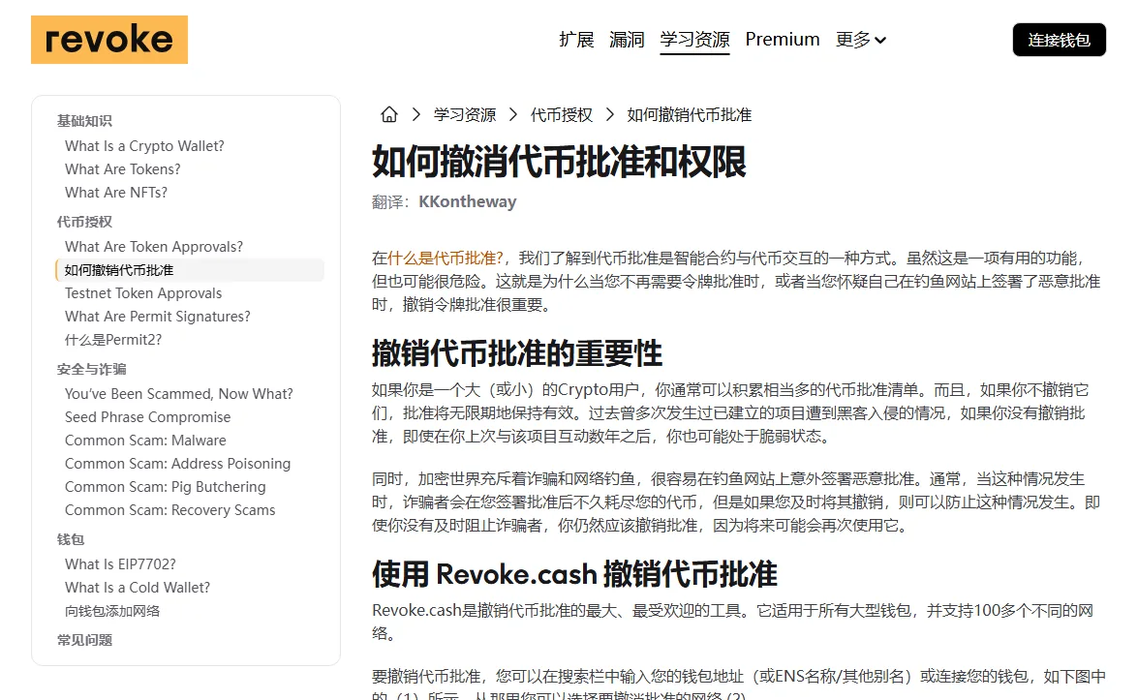Open Common Scam: Pig Butchering article
The image size is (1138, 700).
click(166, 487)
